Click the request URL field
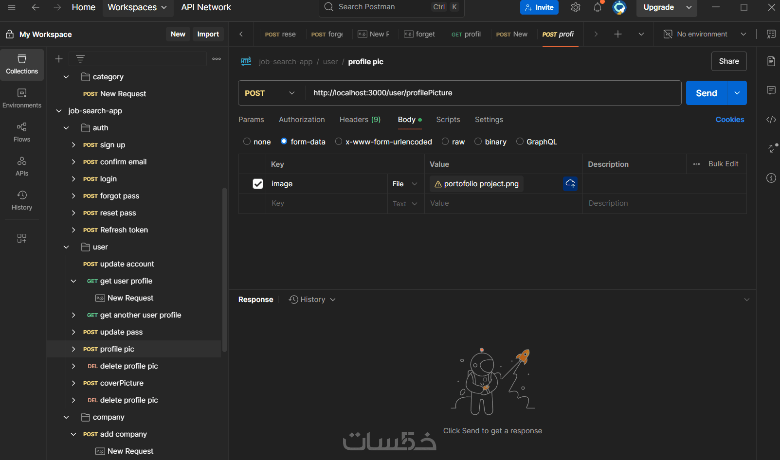This screenshot has height=460, width=780. (493, 93)
